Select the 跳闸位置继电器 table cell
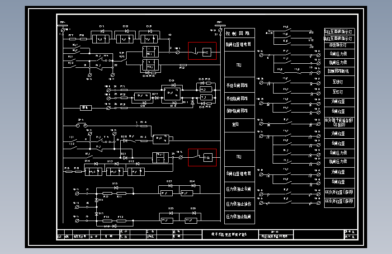The image size is (392, 254). pyautogui.click(x=240, y=44)
